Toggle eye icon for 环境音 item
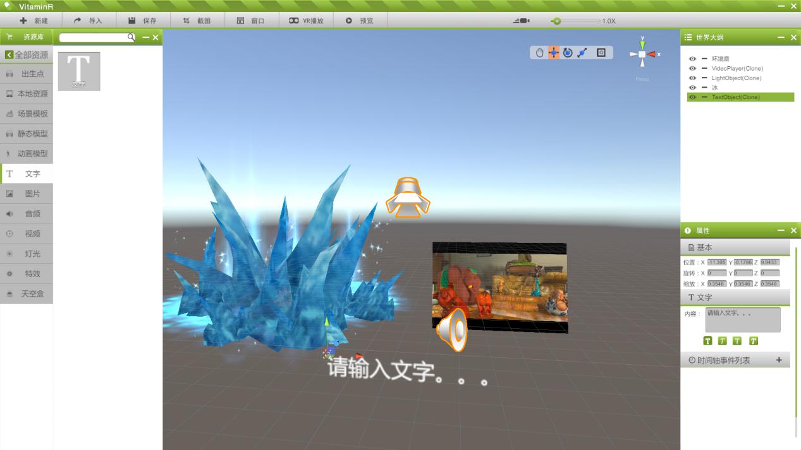Image resolution: width=801 pixels, height=450 pixels. tap(692, 59)
